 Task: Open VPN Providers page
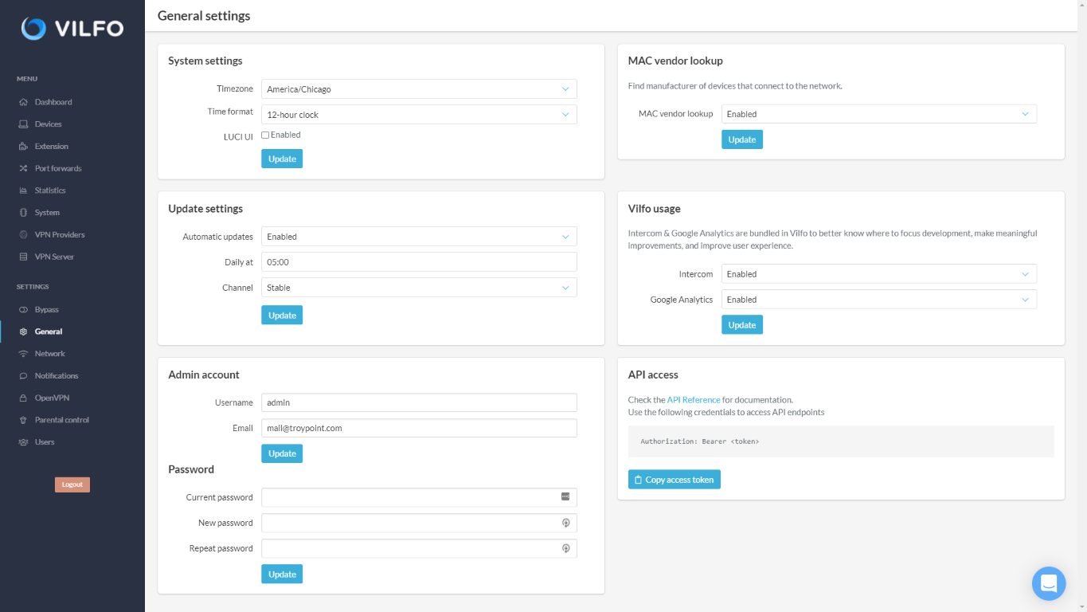60,235
